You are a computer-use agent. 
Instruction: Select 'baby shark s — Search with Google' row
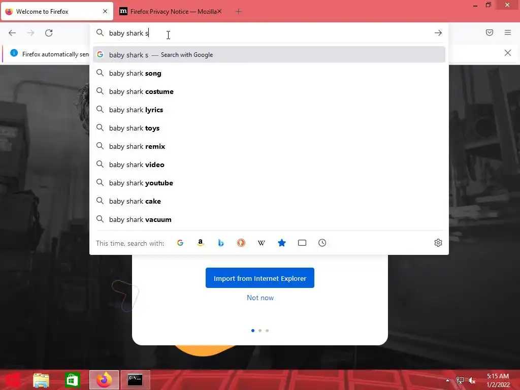pyautogui.click(x=269, y=55)
